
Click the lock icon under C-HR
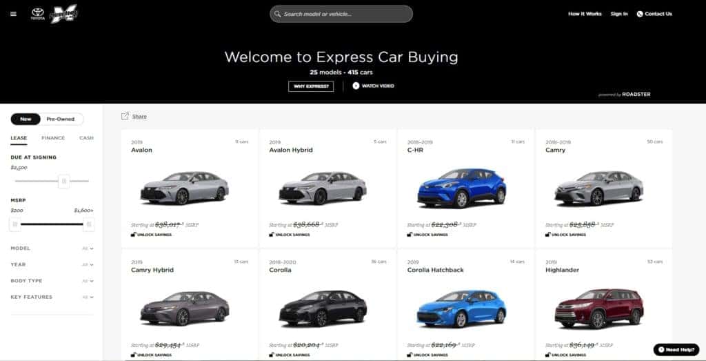point(410,235)
